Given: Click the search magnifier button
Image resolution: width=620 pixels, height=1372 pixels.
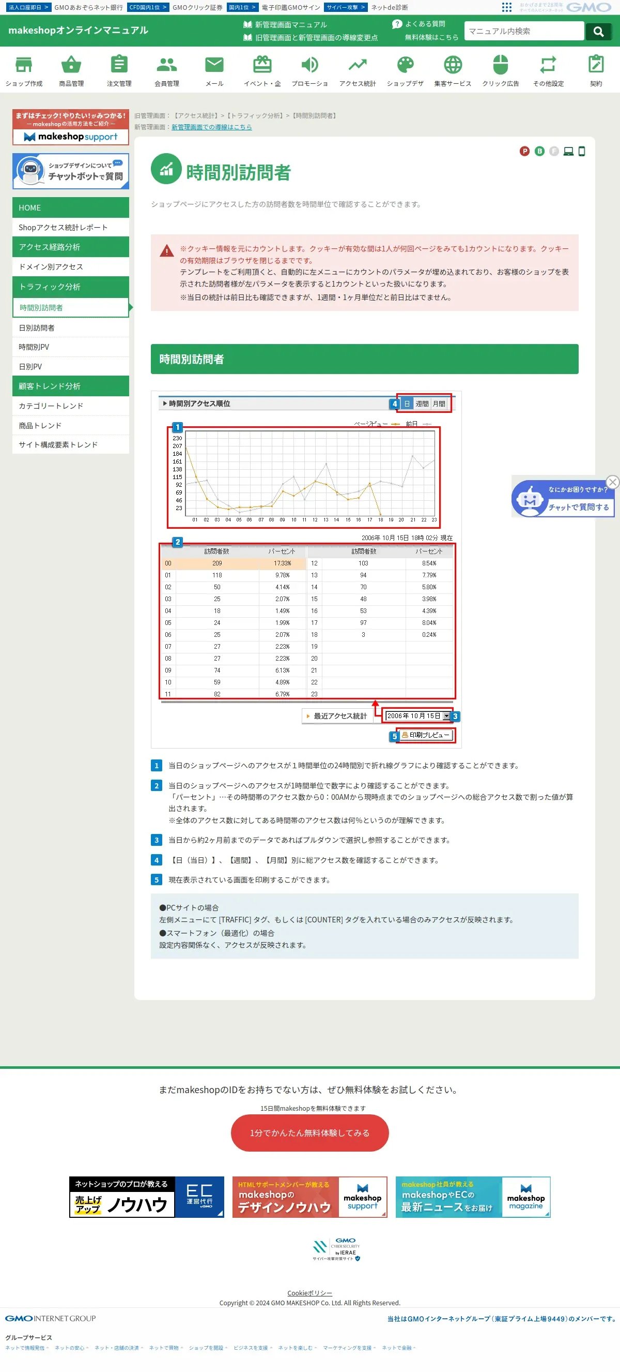Looking at the screenshot, I should [599, 32].
